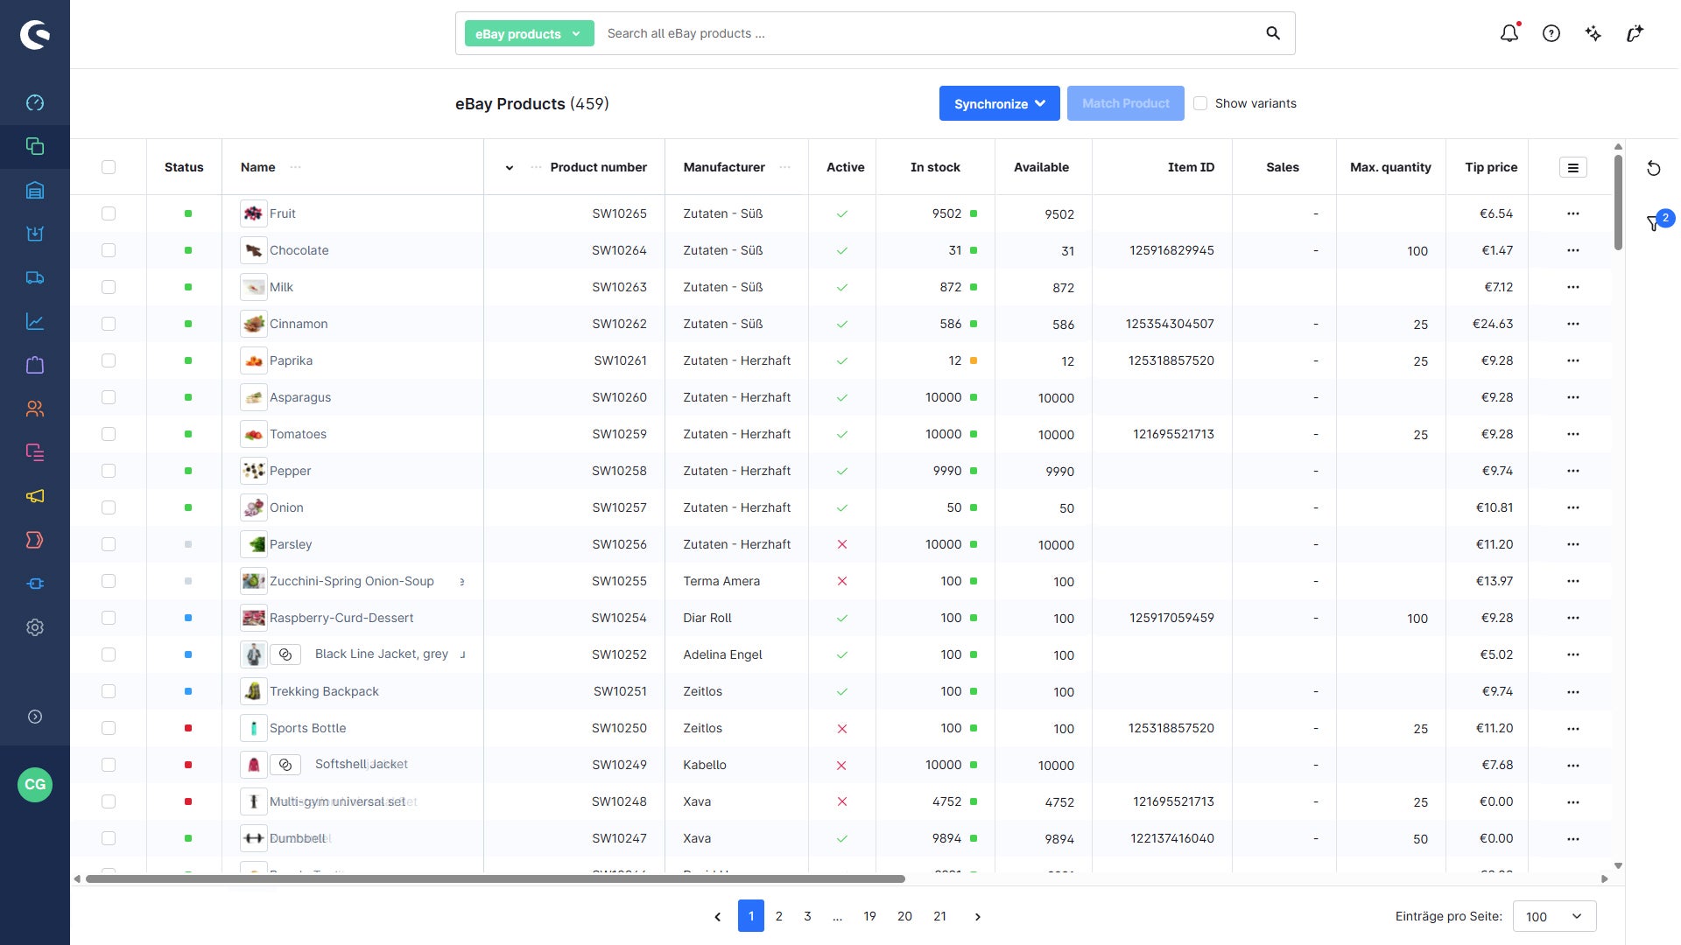Go to page 2
1681x945 pixels.
(x=779, y=916)
